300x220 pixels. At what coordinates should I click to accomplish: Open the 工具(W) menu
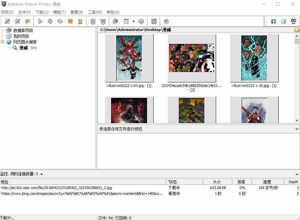click(95, 12)
